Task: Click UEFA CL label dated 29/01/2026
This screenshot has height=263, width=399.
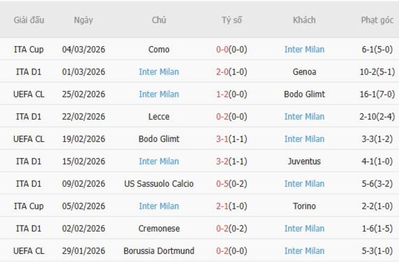Action: pos(29,251)
